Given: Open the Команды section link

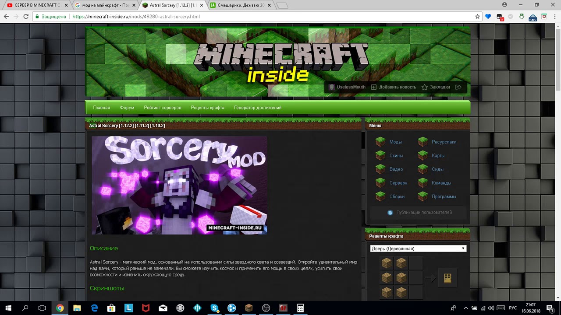Looking at the screenshot, I should point(441,183).
